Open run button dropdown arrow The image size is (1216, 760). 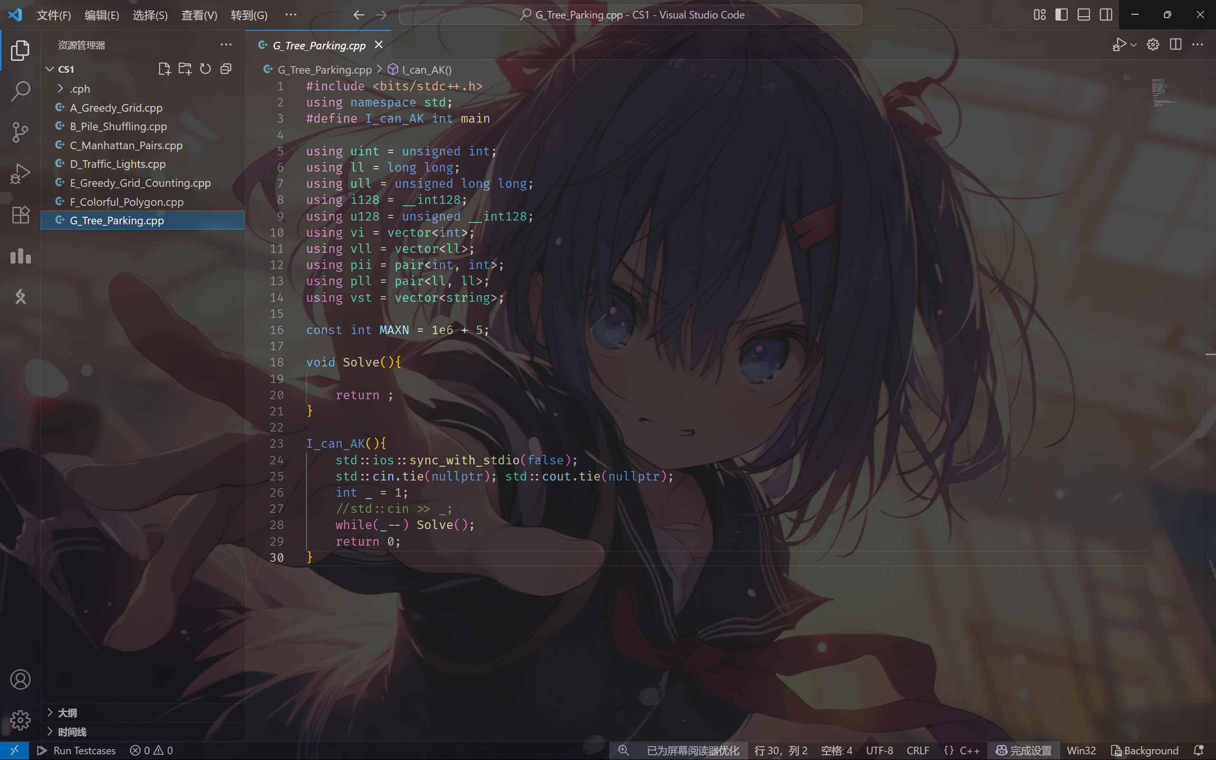coord(1134,45)
